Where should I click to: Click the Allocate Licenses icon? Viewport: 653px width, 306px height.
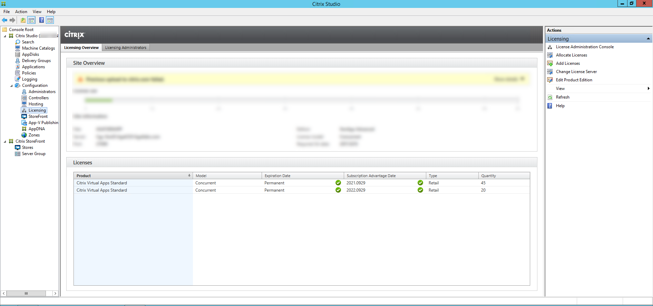click(550, 55)
